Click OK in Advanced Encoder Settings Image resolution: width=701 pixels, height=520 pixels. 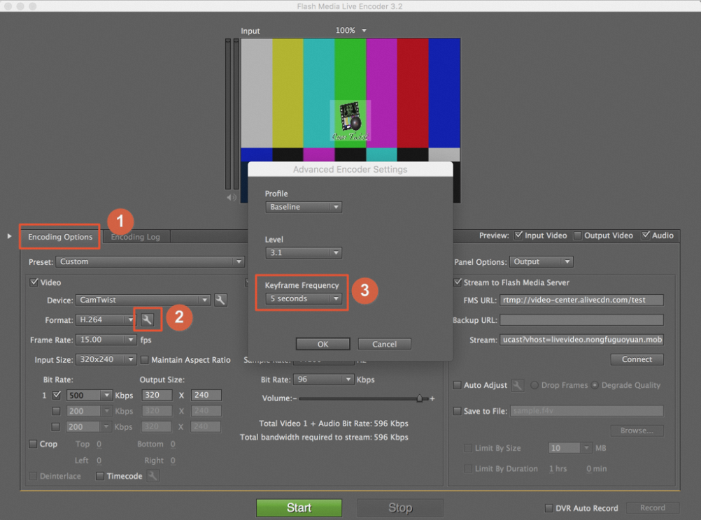[323, 344]
